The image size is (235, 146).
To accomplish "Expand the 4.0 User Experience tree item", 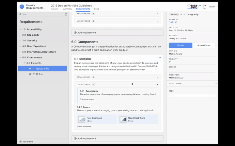I will pyautogui.click(x=20, y=46).
